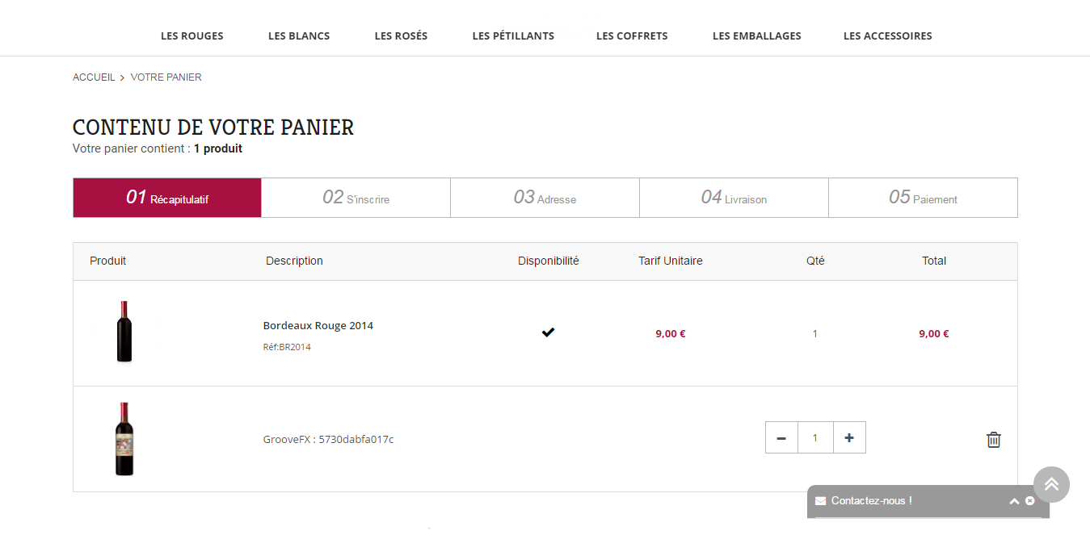
Task: Expand the Contactez-nous panel using the chevron
Action: click(1014, 501)
